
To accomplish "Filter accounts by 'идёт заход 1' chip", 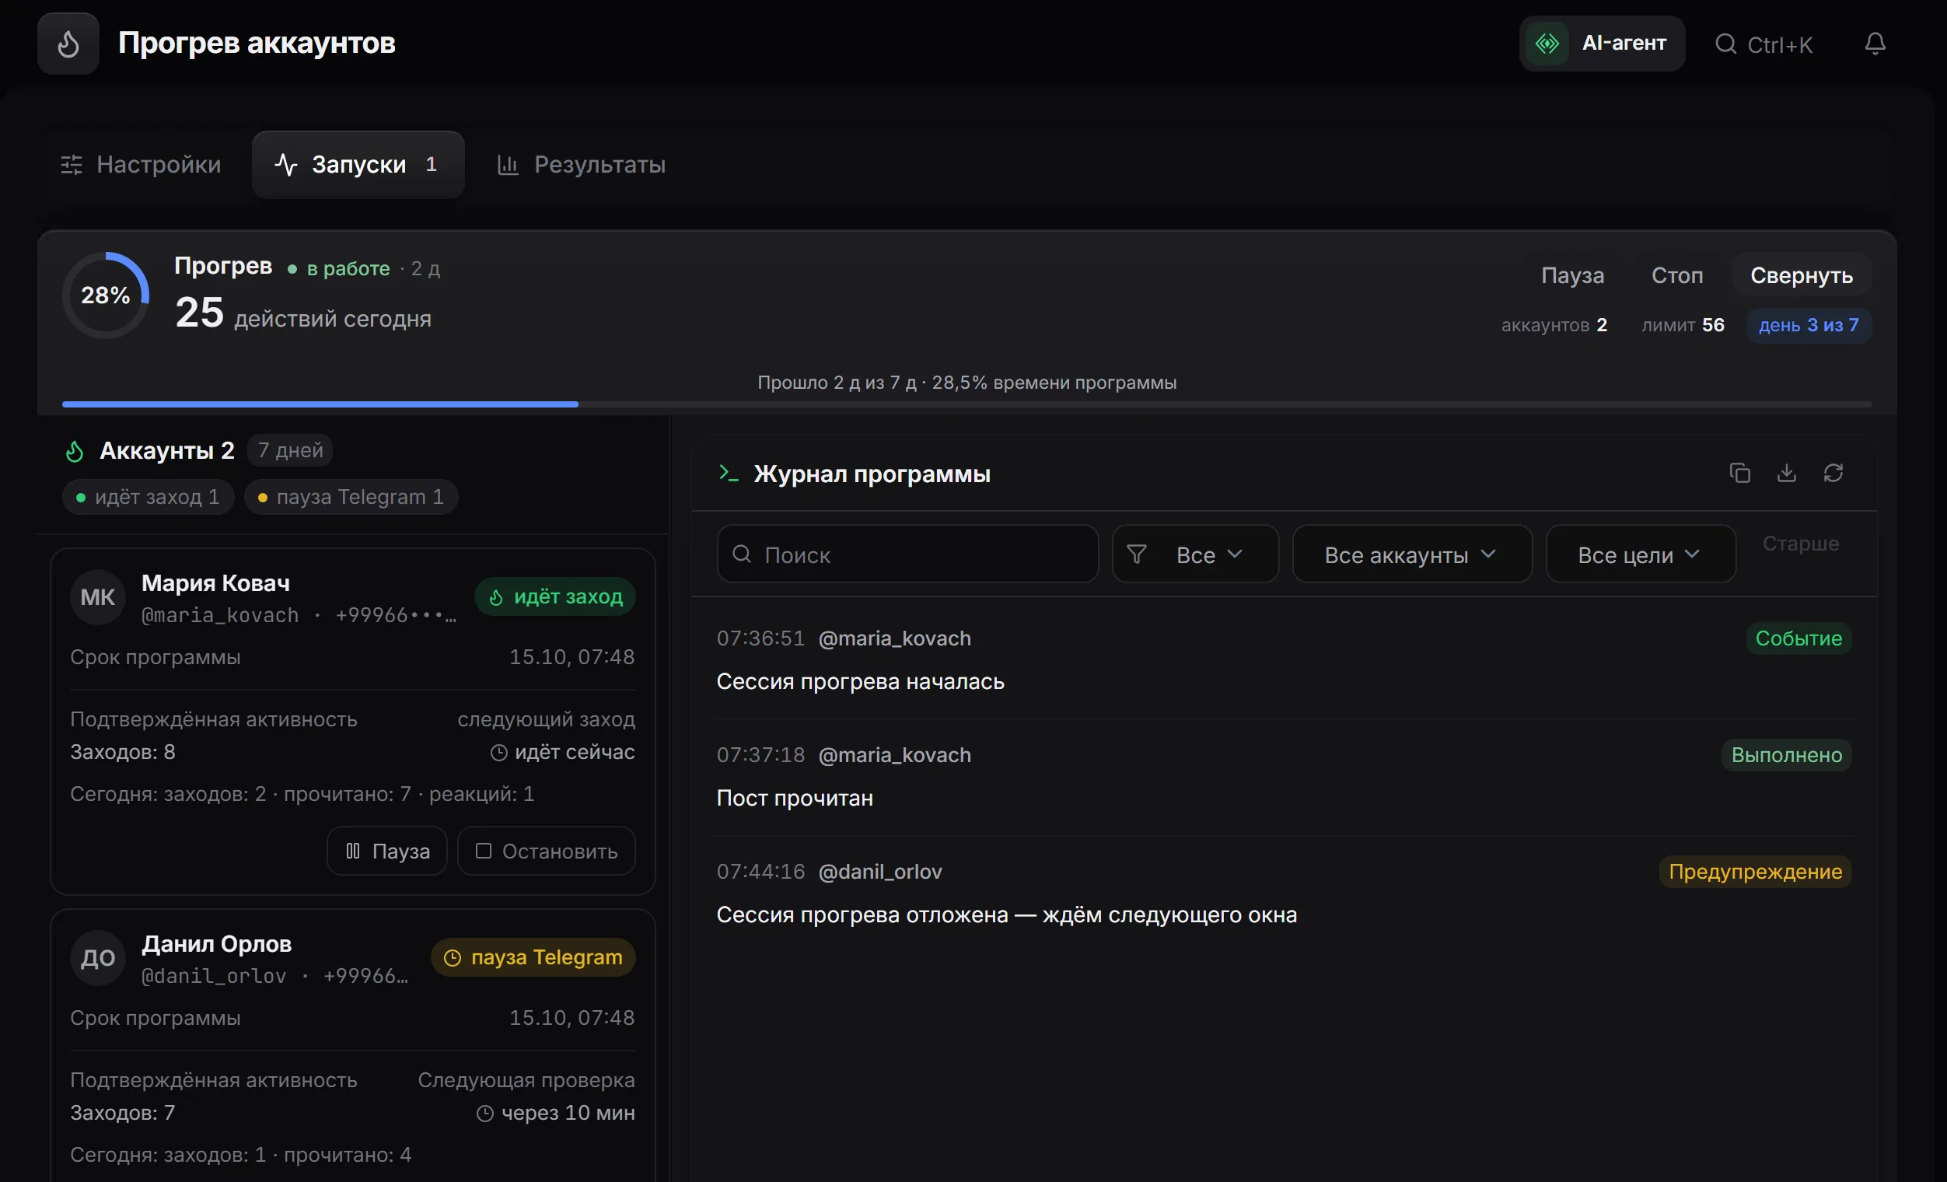I will pos(148,497).
